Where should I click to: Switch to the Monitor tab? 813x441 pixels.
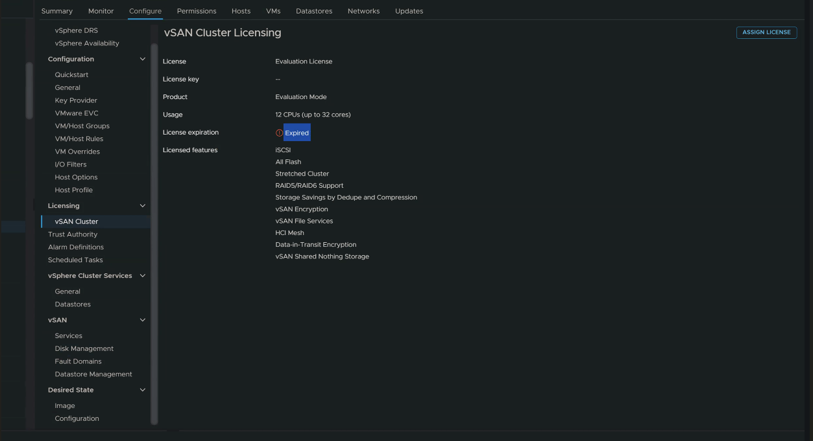101,11
